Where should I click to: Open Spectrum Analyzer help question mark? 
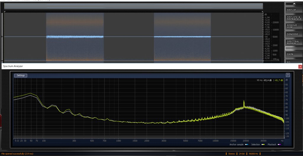click(x=288, y=75)
